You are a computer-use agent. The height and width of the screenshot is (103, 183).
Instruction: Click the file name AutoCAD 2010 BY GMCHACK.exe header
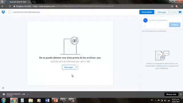point(26,12)
